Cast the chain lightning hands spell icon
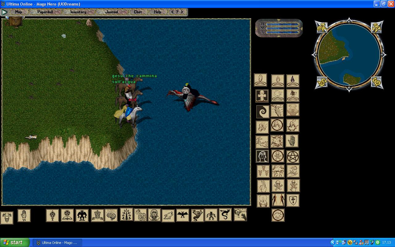 tap(262, 142)
